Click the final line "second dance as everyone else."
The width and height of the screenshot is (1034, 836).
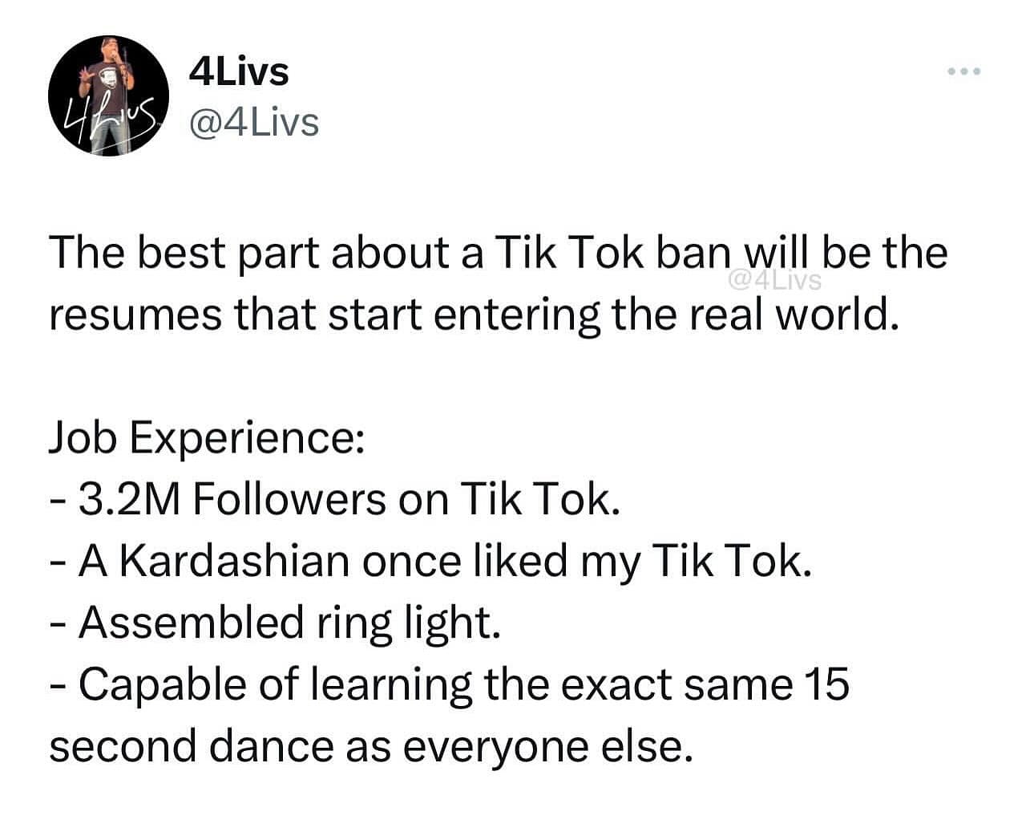pos(369,746)
